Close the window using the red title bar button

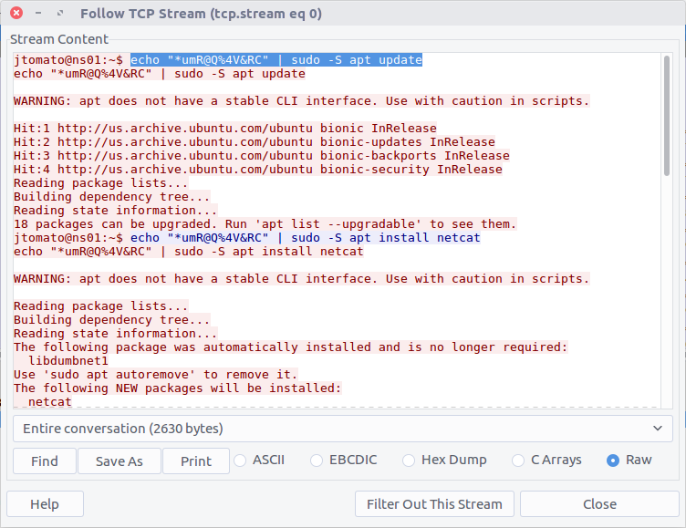pyautogui.click(x=16, y=15)
